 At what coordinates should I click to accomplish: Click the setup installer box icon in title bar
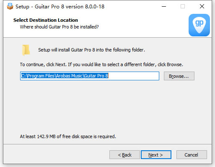point(10,6)
